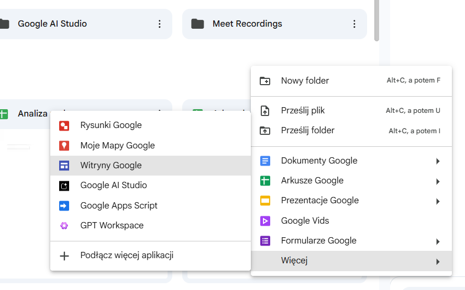The height and width of the screenshot is (290, 465).
Task: Click the Prześlij plik upload icon
Action: coord(265,111)
